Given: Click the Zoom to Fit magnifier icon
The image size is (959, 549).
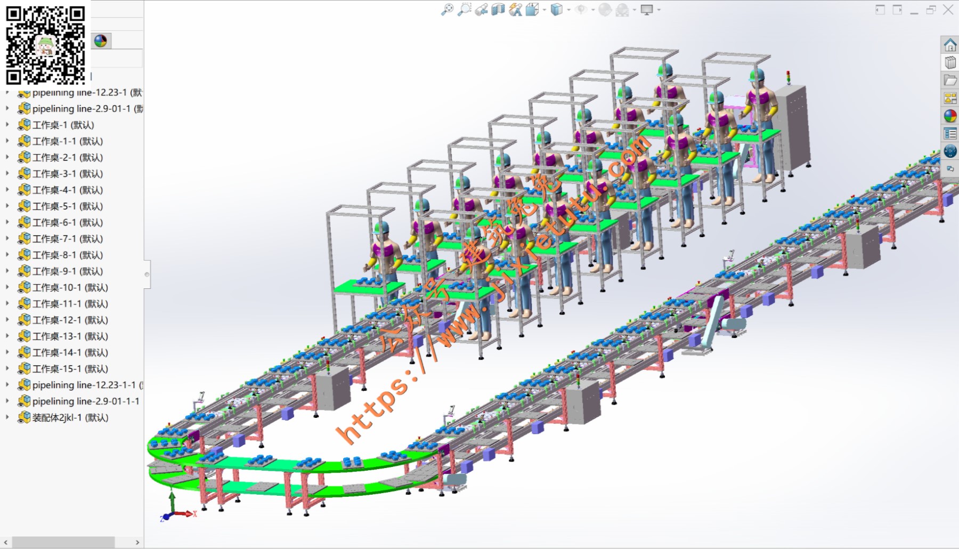Looking at the screenshot, I should (447, 10).
